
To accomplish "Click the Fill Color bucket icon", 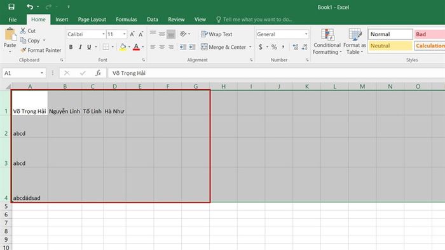I will 123,47.
